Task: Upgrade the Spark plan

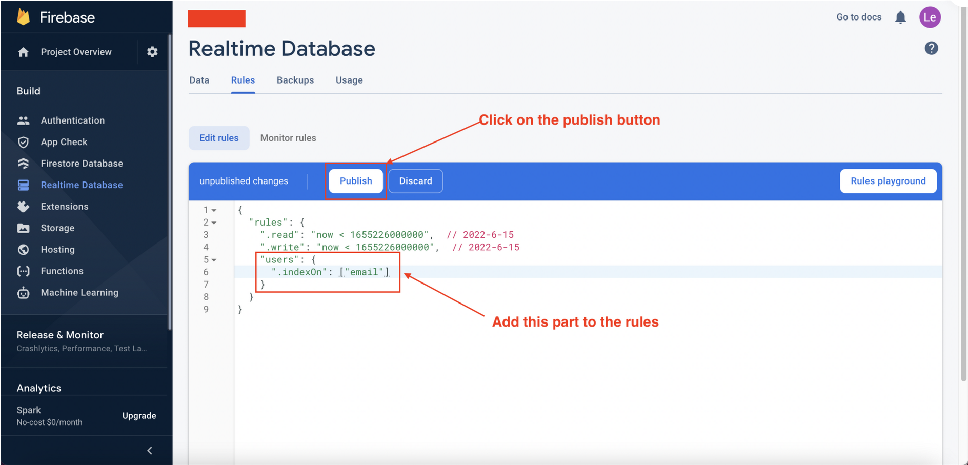Action: click(139, 416)
